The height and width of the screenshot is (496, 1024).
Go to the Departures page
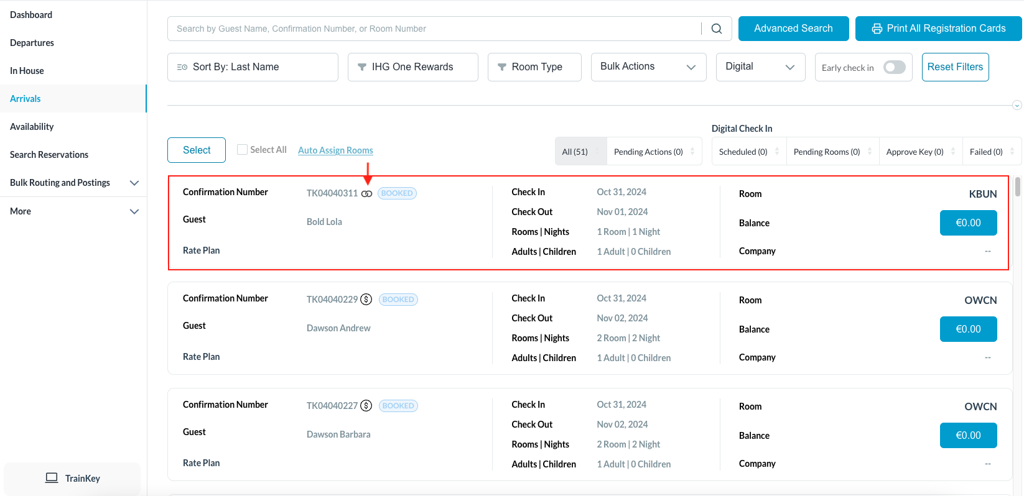[x=32, y=43]
